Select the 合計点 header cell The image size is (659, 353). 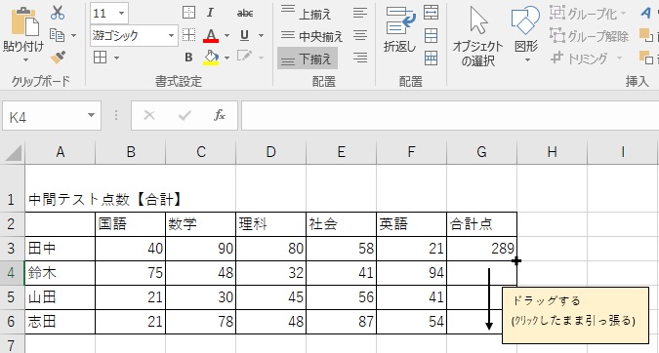point(481,224)
